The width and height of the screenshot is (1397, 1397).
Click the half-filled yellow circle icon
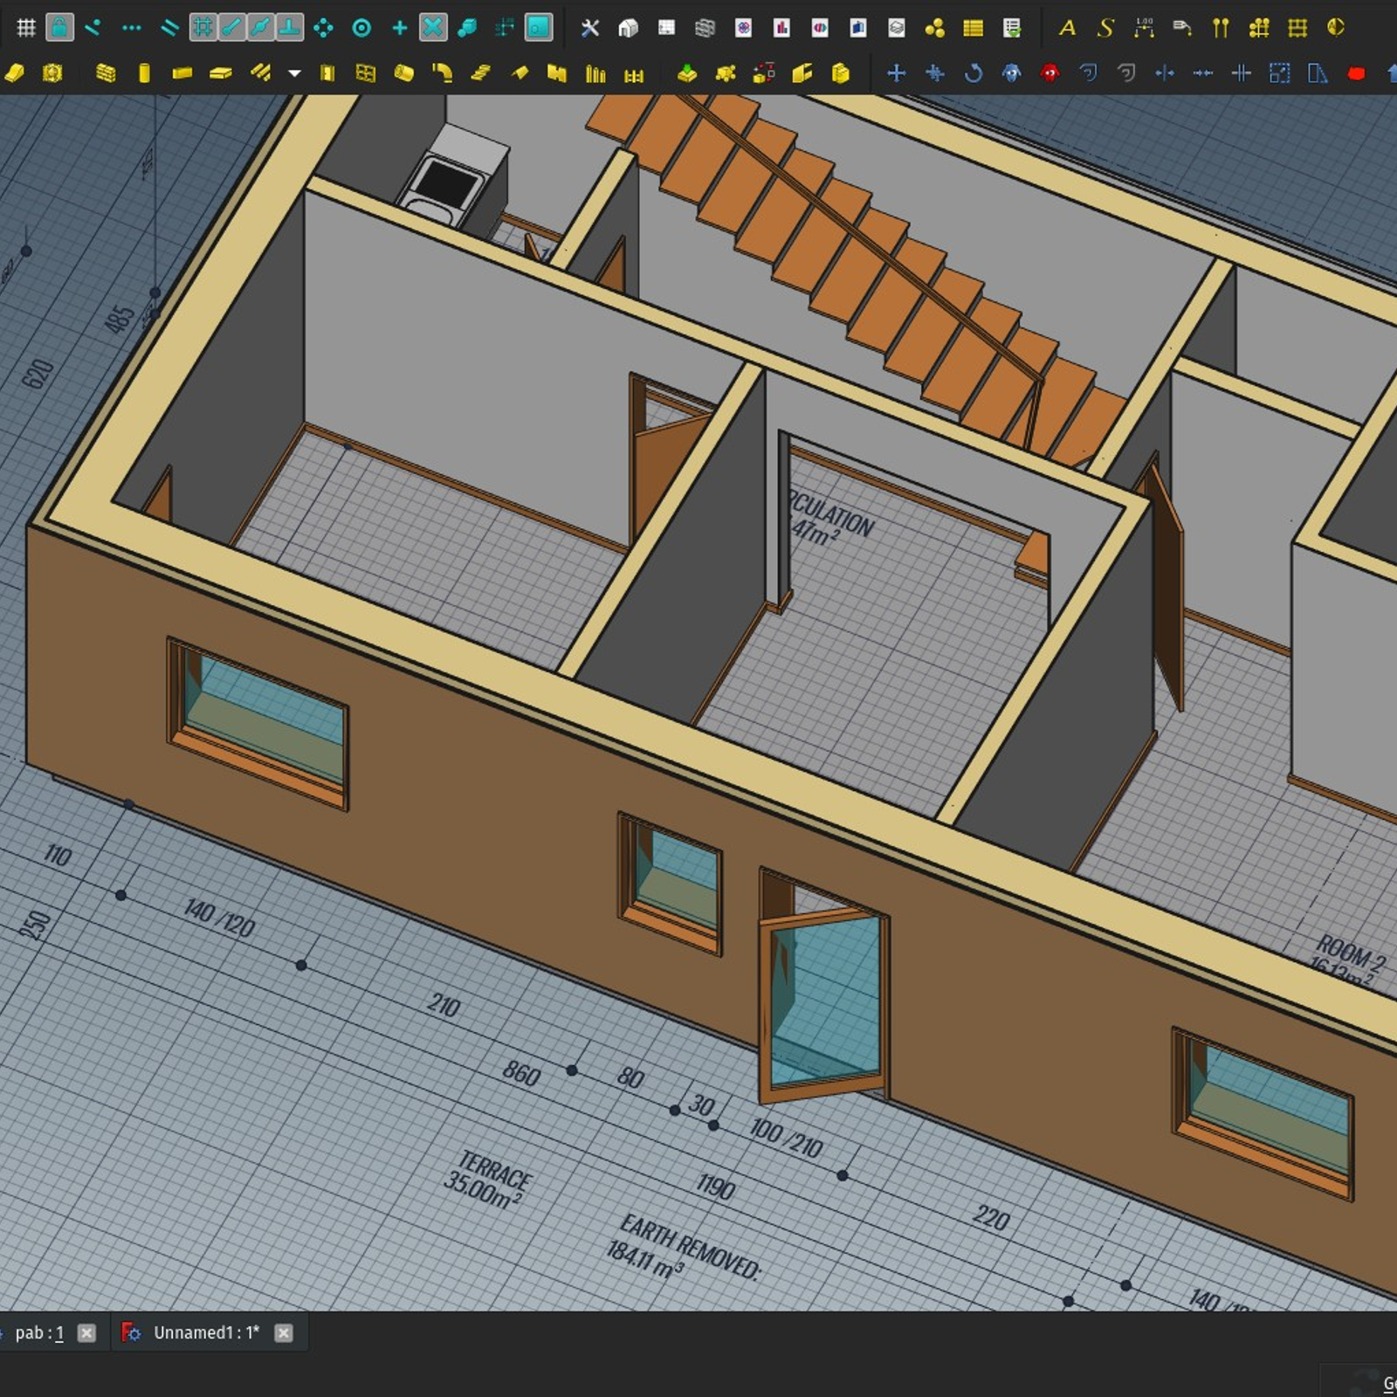coord(1336,28)
